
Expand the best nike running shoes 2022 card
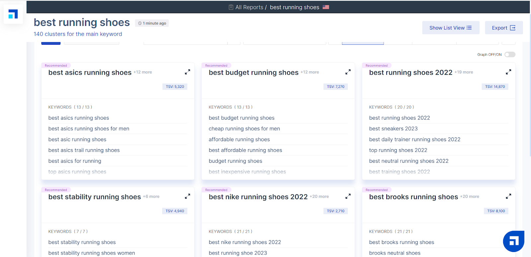[x=348, y=196]
